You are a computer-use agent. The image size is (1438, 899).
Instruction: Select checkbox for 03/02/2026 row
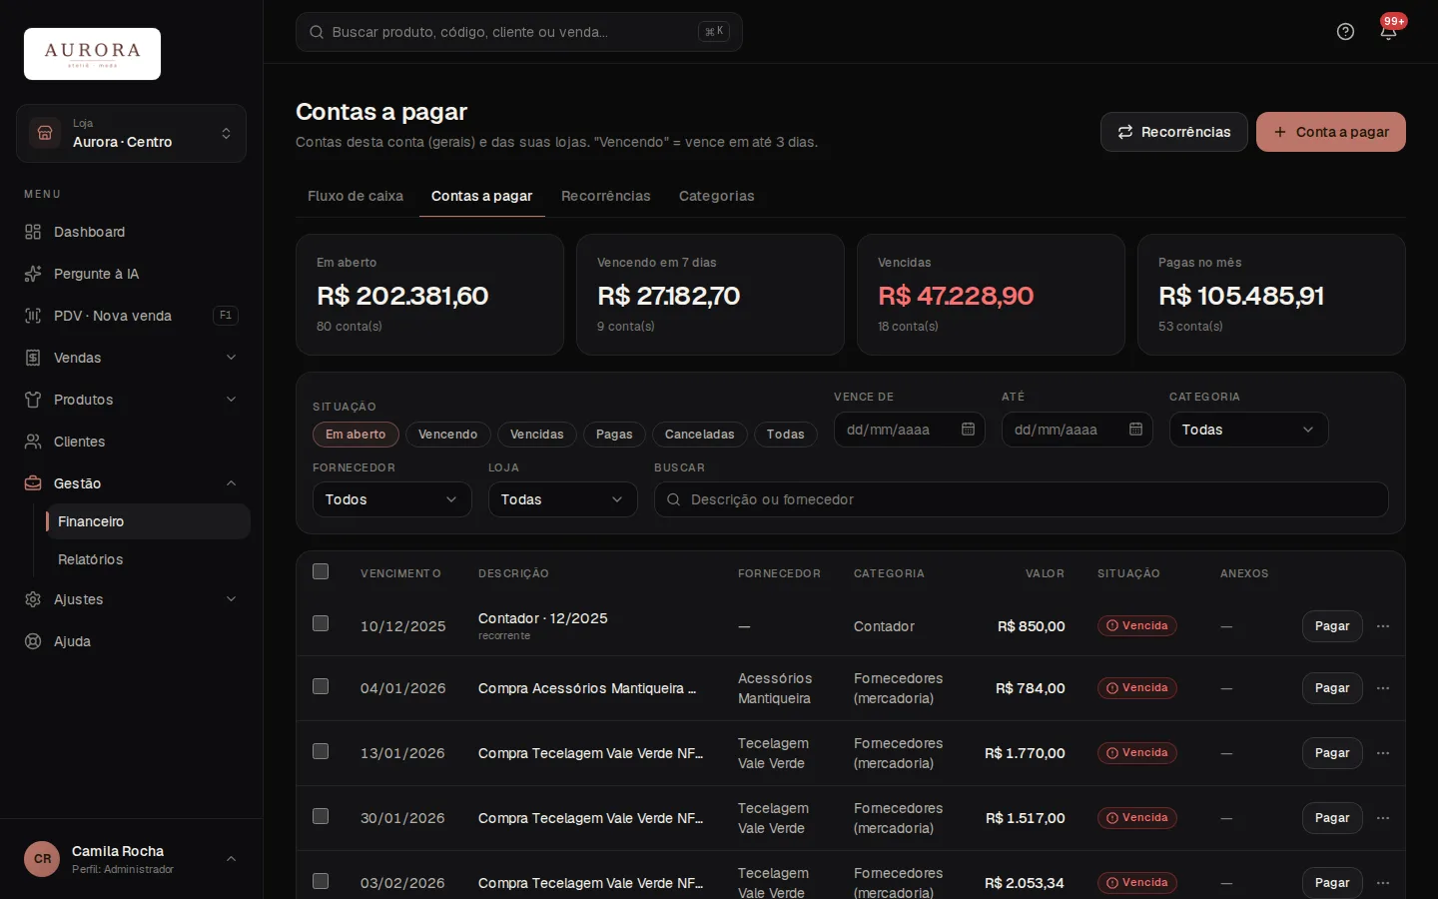pos(321,881)
